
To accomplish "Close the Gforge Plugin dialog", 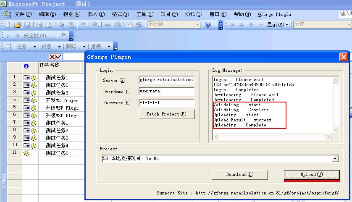I will [x=344, y=57].
